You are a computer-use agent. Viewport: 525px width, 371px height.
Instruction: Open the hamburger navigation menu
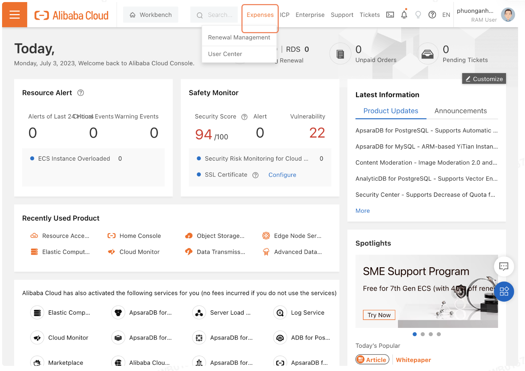coord(14,15)
